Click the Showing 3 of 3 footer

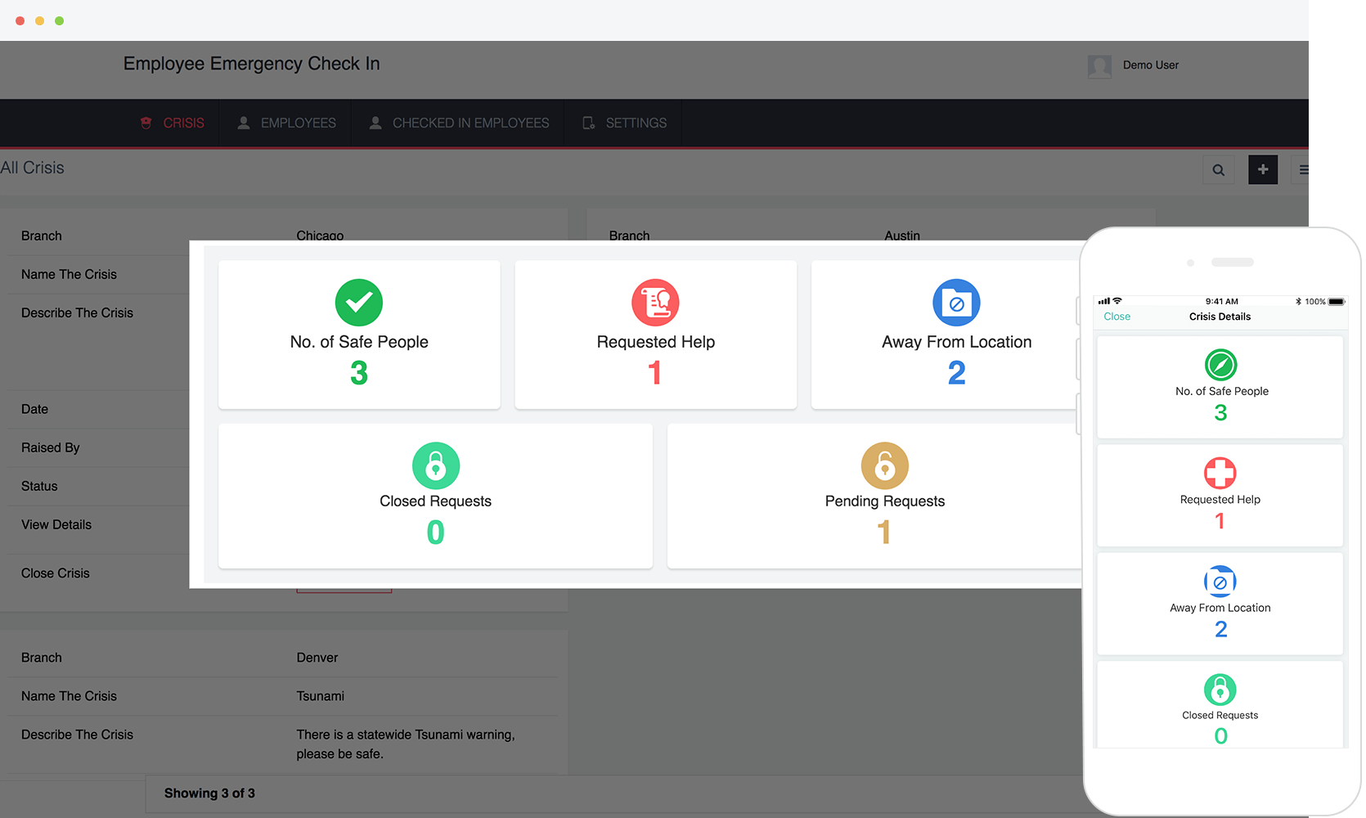tap(209, 793)
